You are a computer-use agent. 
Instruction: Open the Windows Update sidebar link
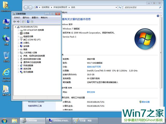pos(36,102)
